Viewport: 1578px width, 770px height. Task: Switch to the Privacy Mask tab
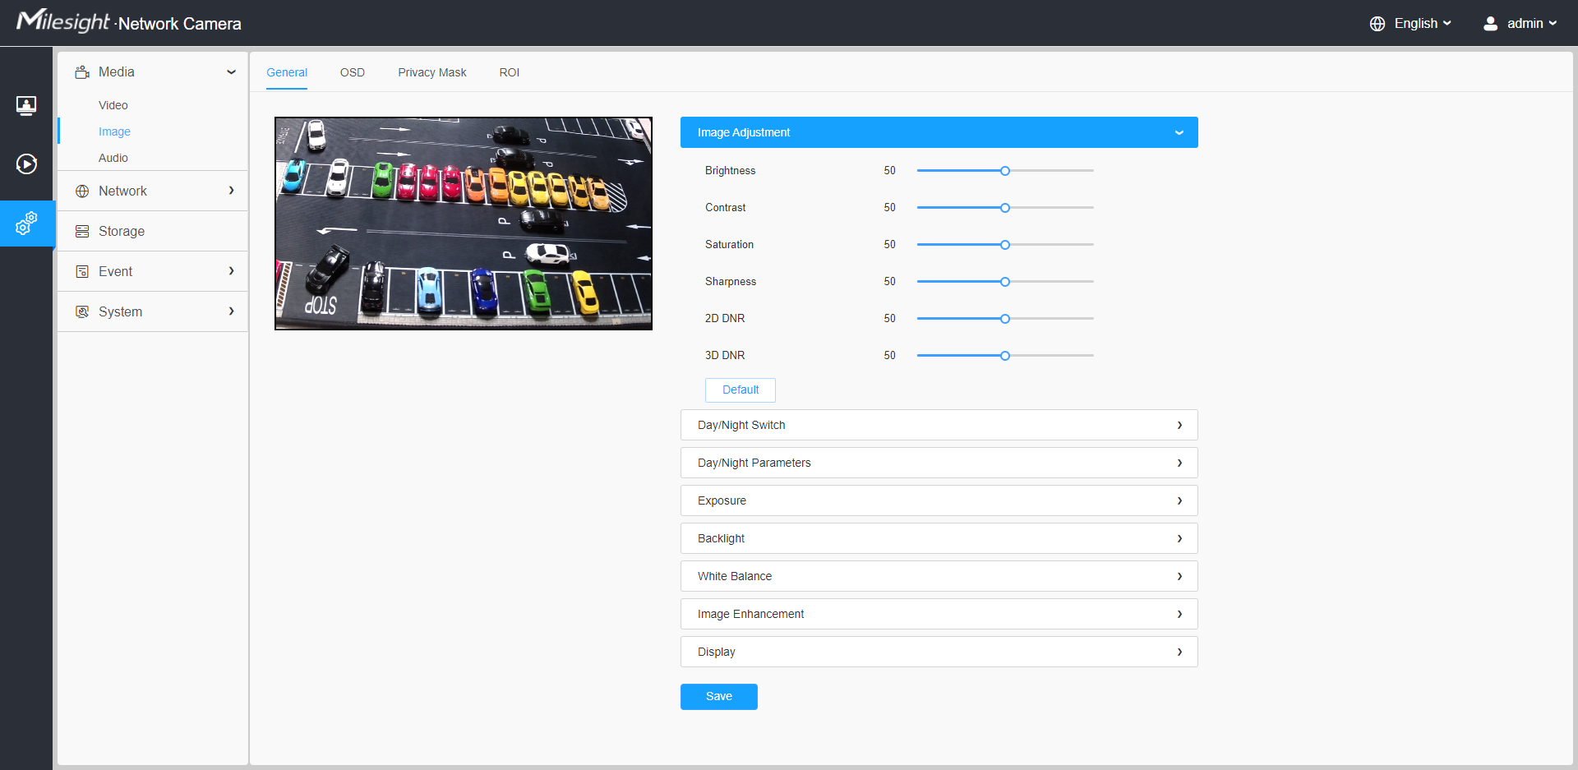[x=431, y=72]
